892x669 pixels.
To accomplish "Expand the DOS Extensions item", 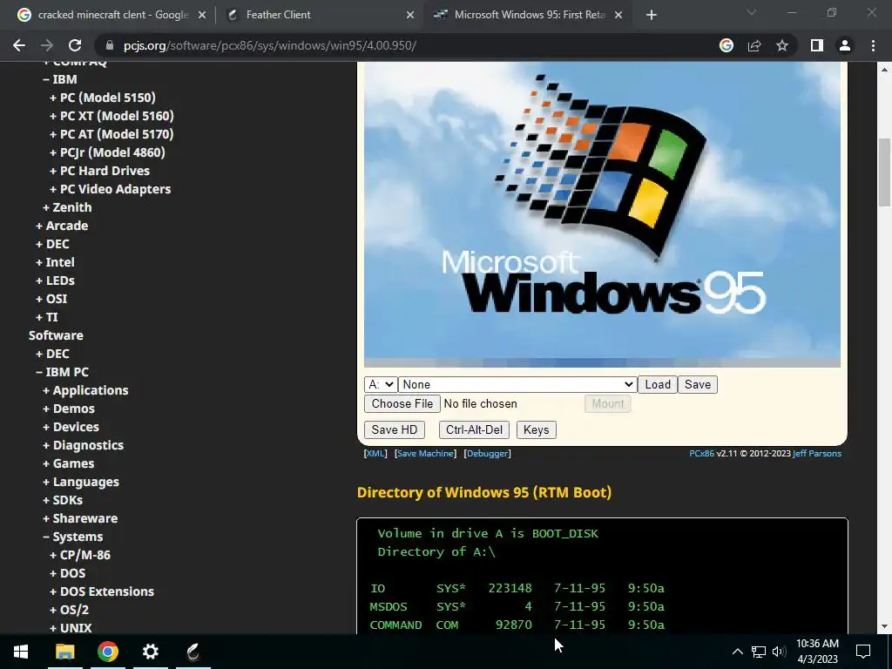I will [103, 591].
